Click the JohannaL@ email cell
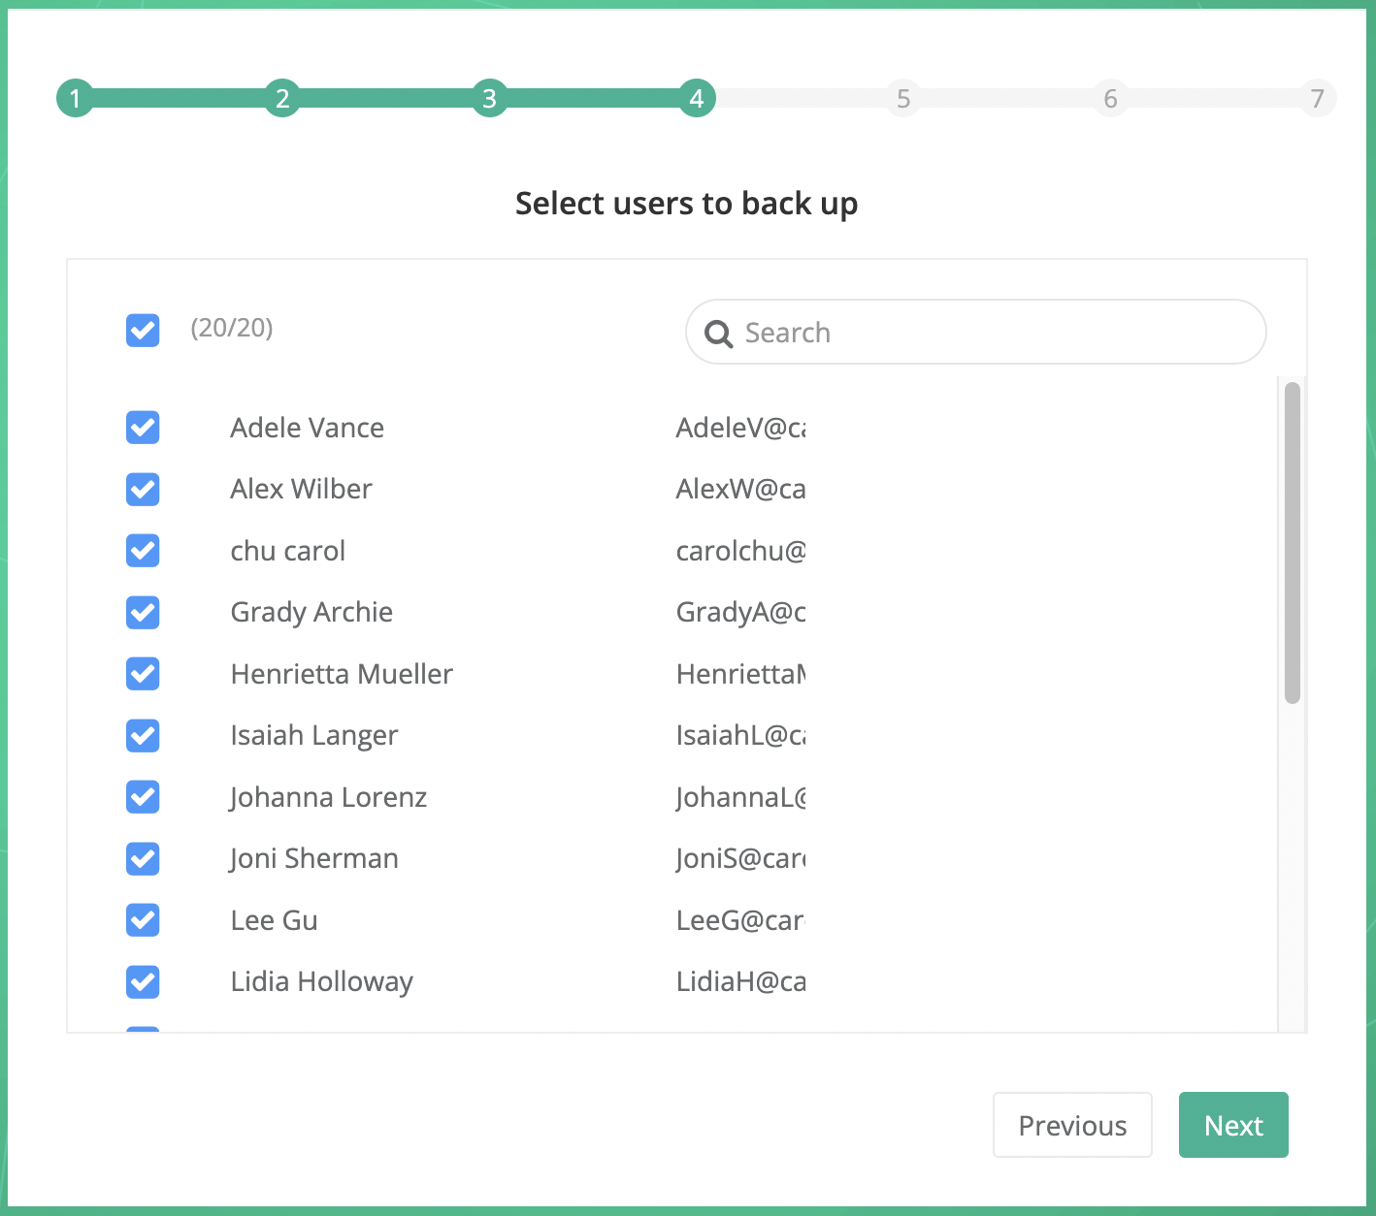 tap(740, 797)
